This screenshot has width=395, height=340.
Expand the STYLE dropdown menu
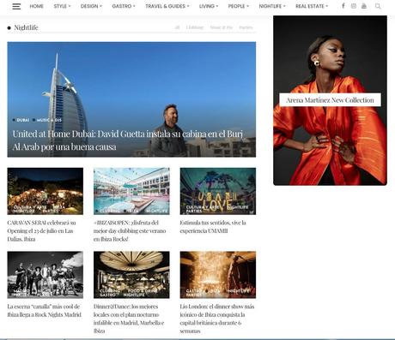click(62, 6)
